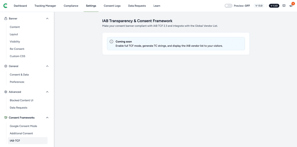Collapse the Banner section chevron
Image resolution: width=297 pixels, height=147 pixels.
click(x=47, y=19)
